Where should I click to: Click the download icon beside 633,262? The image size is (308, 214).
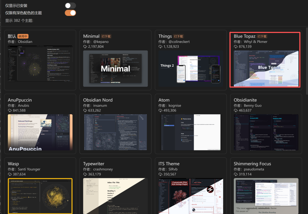click(85, 111)
